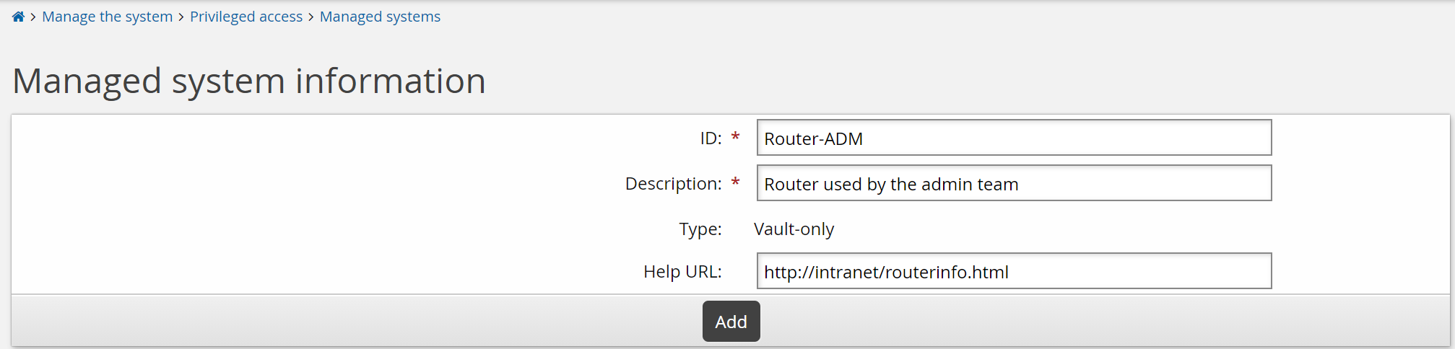This screenshot has width=1455, height=349.
Task: Select the Help URL text field
Action: (x=1013, y=271)
